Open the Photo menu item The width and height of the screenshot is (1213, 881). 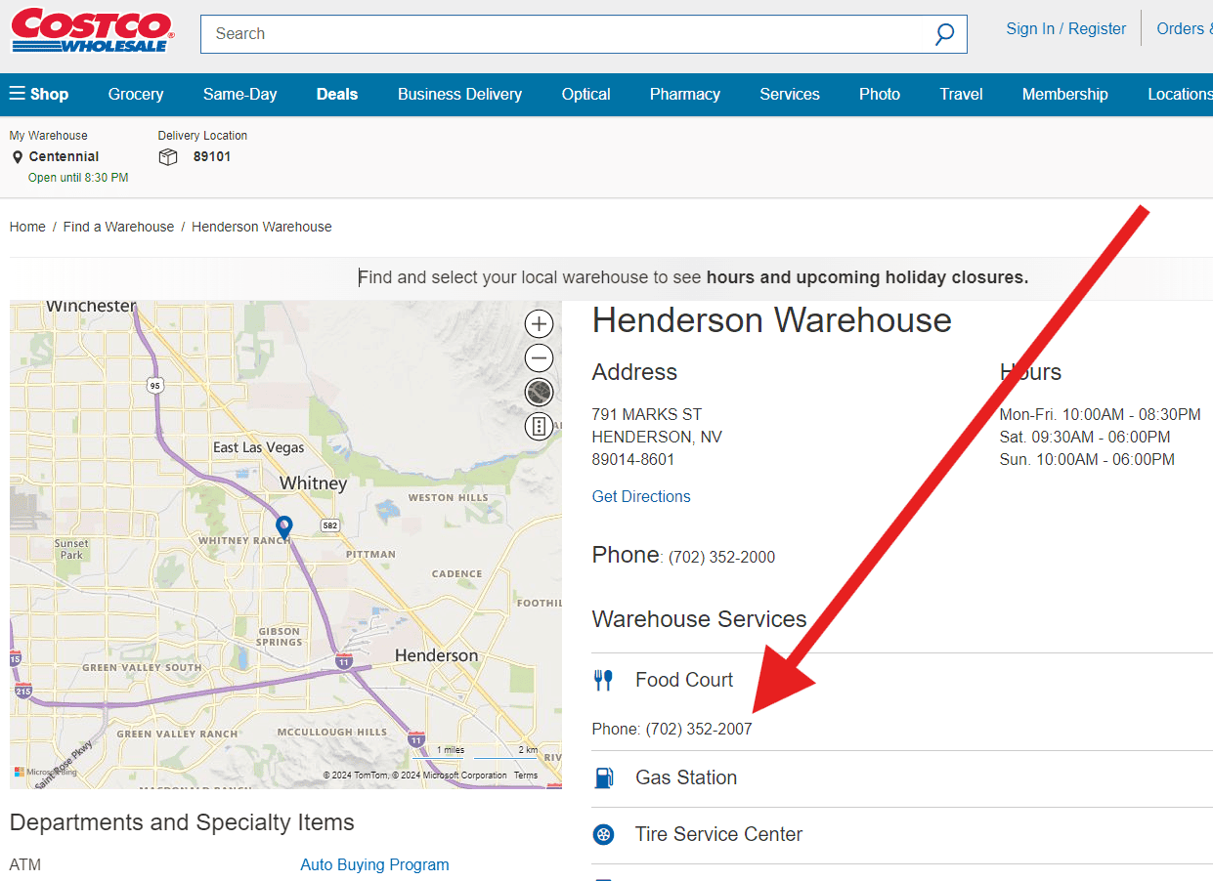880,94
